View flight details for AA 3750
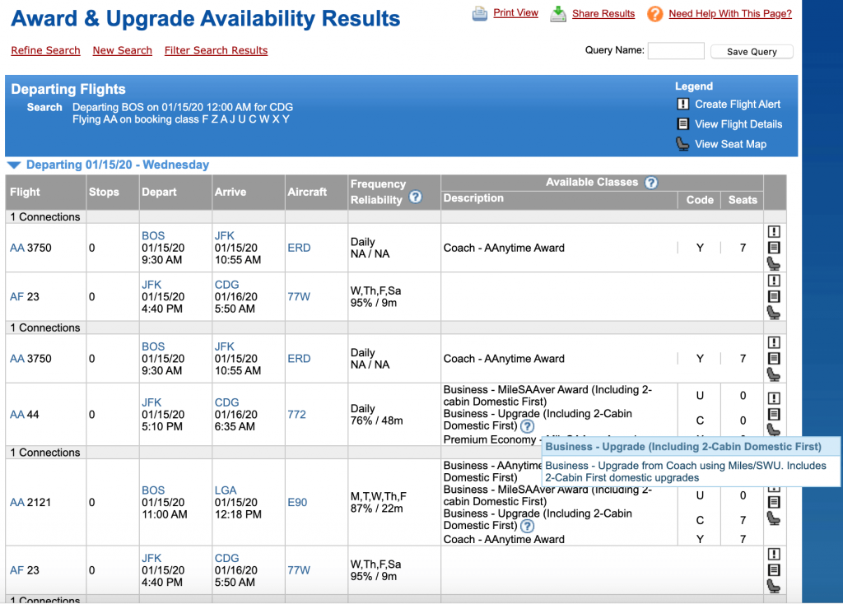843x604 pixels. point(772,247)
